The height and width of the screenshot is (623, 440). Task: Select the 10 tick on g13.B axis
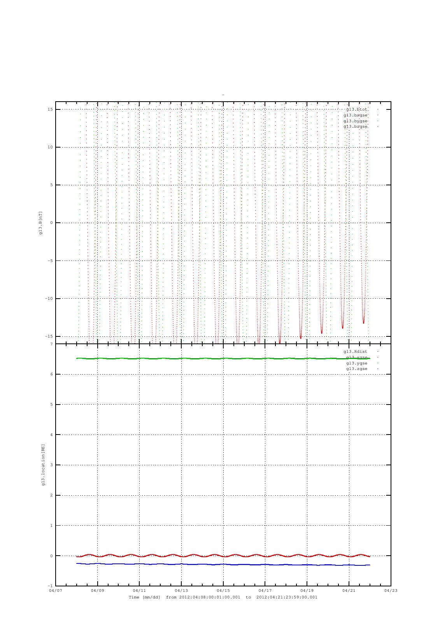50,147
